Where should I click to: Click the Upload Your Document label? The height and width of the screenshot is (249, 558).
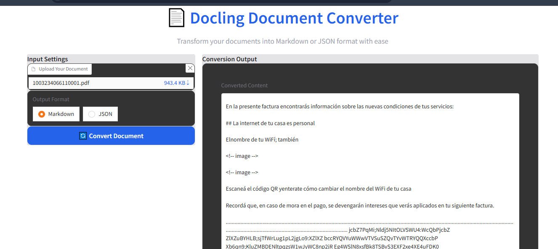pyautogui.click(x=63, y=69)
